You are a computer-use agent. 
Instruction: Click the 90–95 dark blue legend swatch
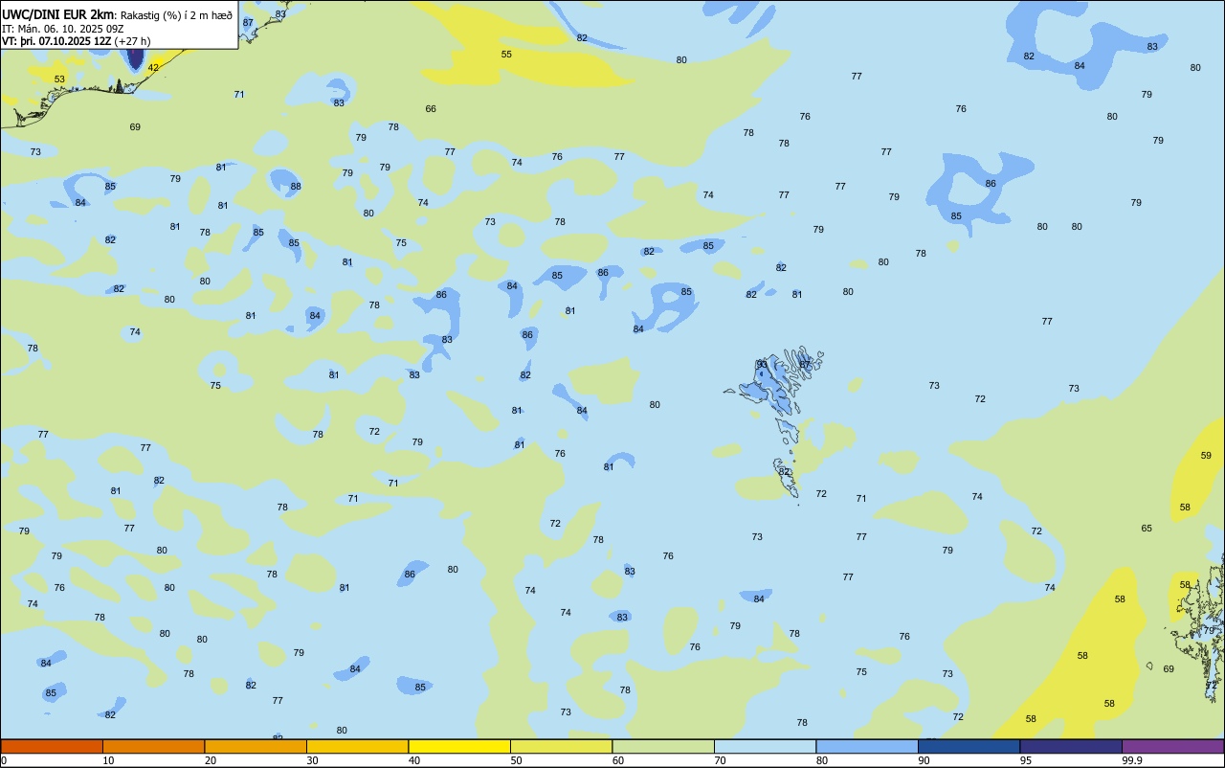coord(969,746)
